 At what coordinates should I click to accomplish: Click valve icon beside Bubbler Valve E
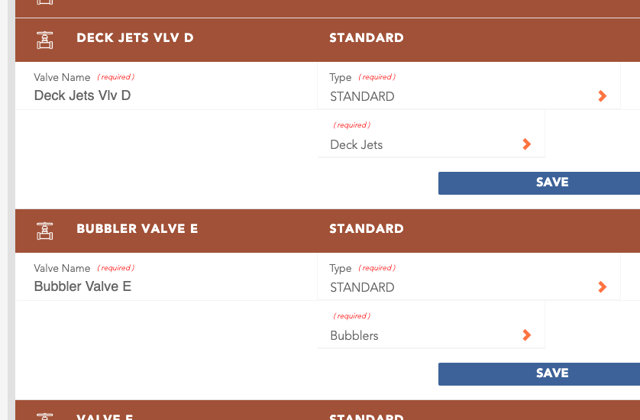click(45, 231)
